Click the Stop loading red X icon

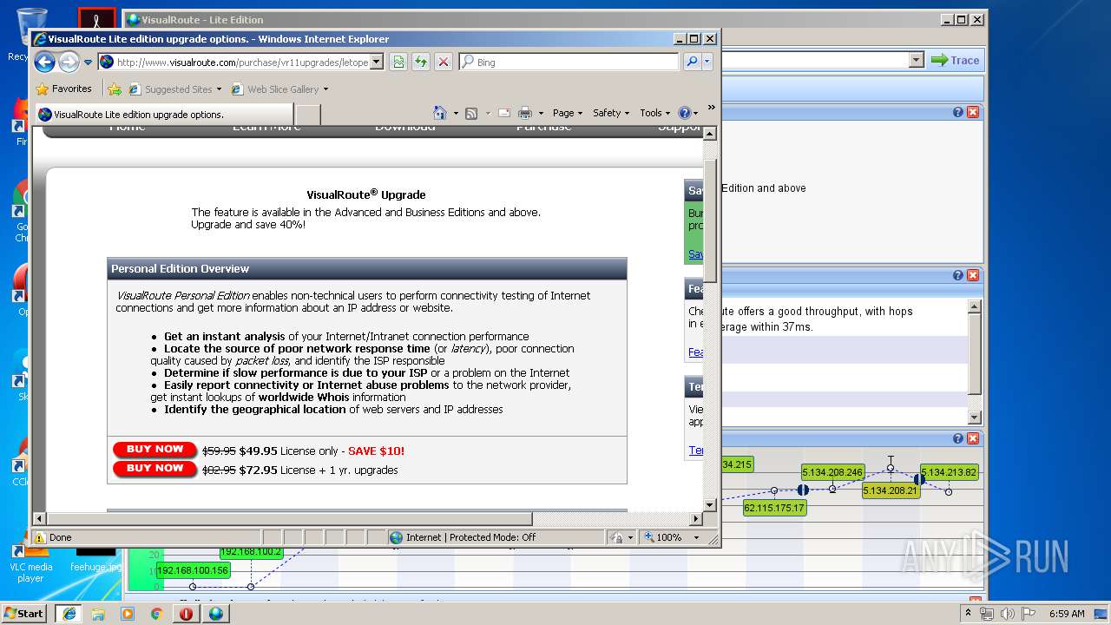pyautogui.click(x=444, y=62)
